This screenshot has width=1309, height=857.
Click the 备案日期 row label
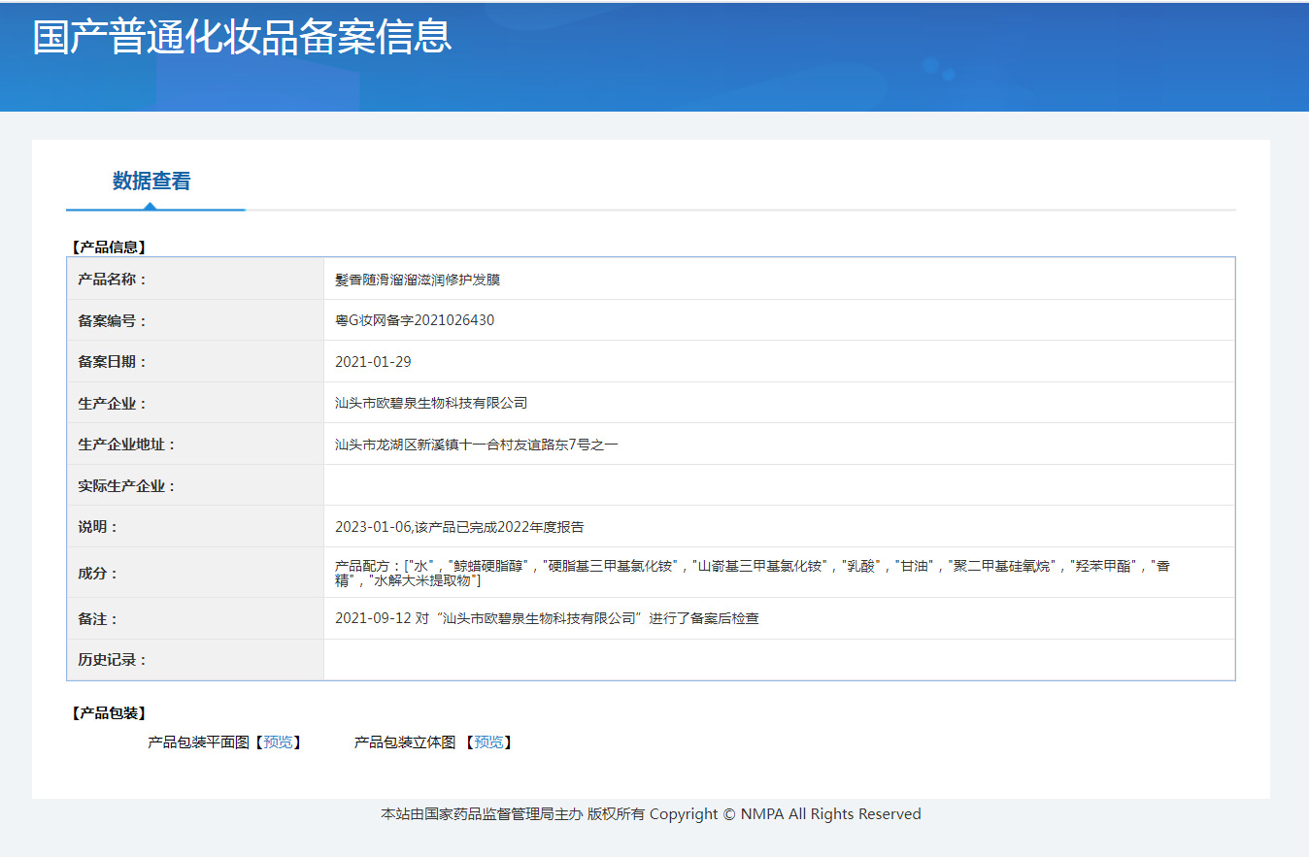click(113, 362)
